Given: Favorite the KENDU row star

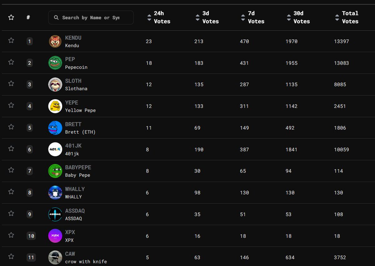Looking at the screenshot, I should point(11,40).
